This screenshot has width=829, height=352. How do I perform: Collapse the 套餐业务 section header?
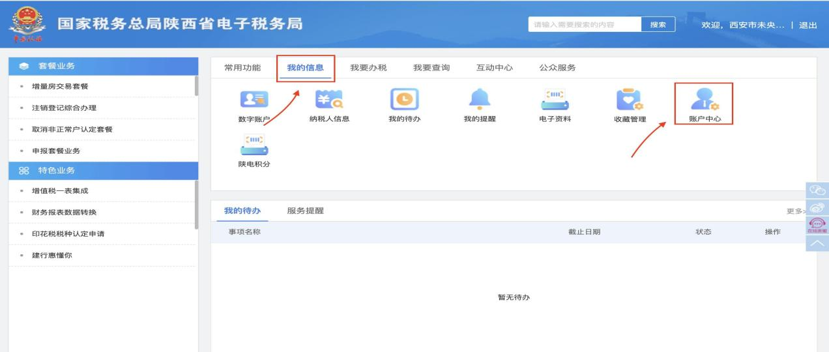click(x=104, y=66)
